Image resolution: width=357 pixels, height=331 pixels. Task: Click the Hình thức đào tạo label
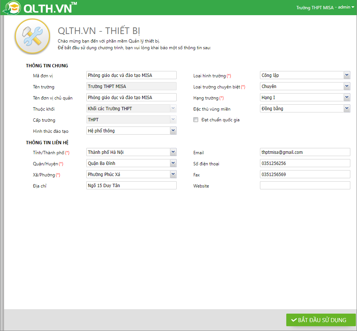tap(50, 131)
